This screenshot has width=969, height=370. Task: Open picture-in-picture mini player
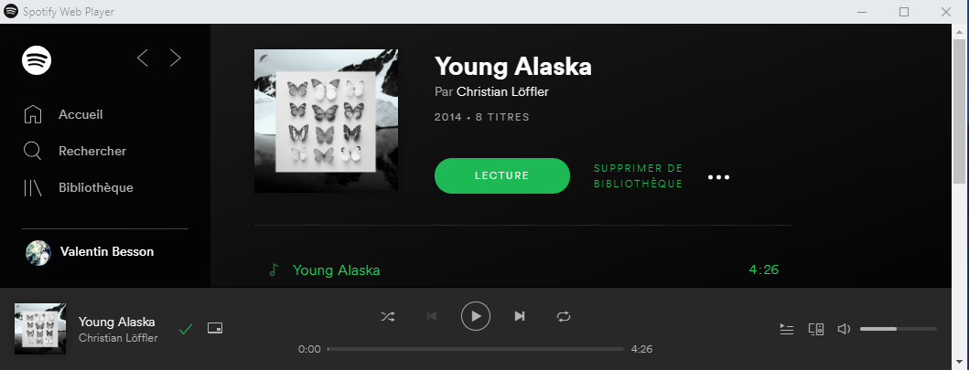coord(215,328)
